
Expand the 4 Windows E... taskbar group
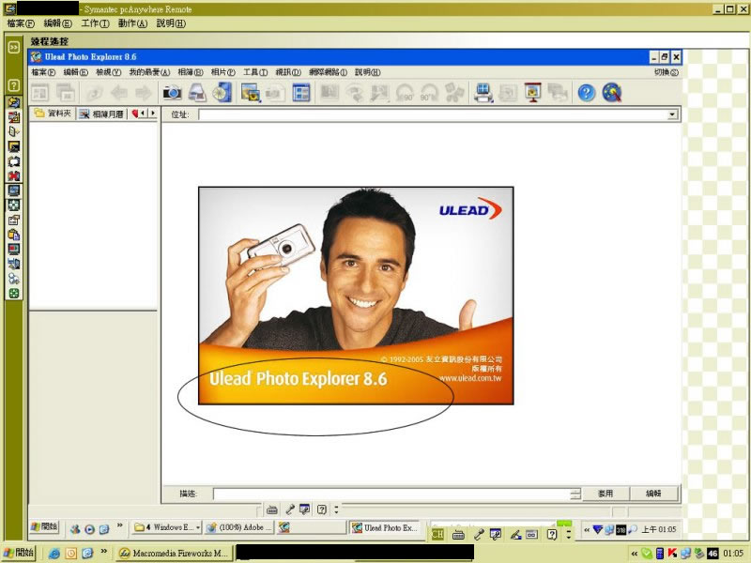click(x=167, y=527)
